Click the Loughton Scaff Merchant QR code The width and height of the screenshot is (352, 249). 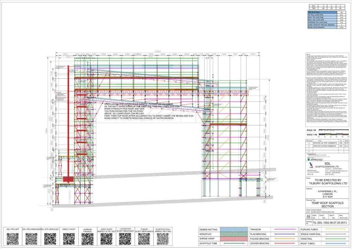click(x=125, y=239)
